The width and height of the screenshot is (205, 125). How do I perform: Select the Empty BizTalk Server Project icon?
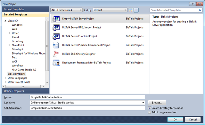pos(56,19)
